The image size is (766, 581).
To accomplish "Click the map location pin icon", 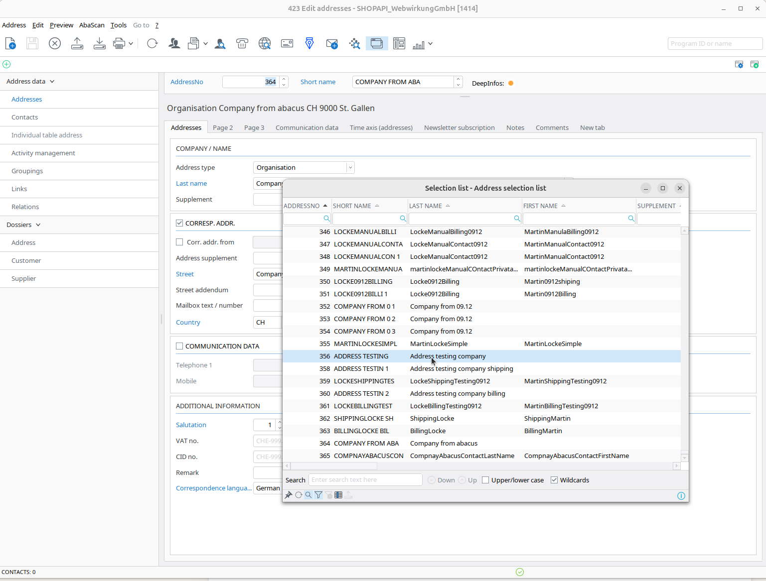I will pos(309,44).
